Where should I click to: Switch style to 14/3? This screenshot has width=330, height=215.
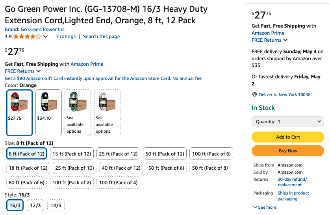(56, 205)
